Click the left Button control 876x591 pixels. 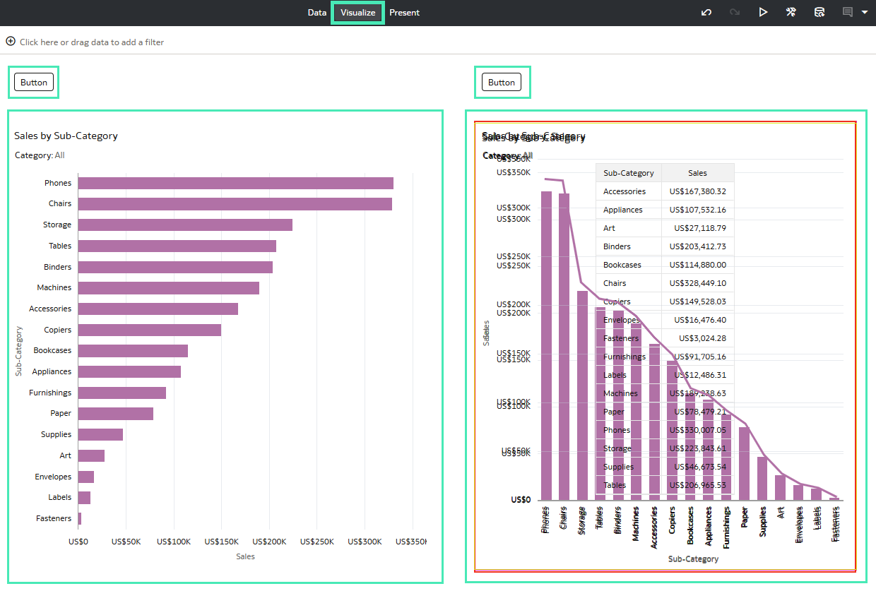tap(33, 82)
